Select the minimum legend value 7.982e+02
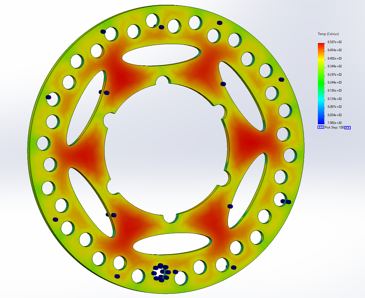This screenshot has width=365, height=298. tap(335, 123)
